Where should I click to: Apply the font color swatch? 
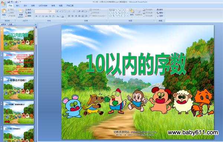point(63,16)
